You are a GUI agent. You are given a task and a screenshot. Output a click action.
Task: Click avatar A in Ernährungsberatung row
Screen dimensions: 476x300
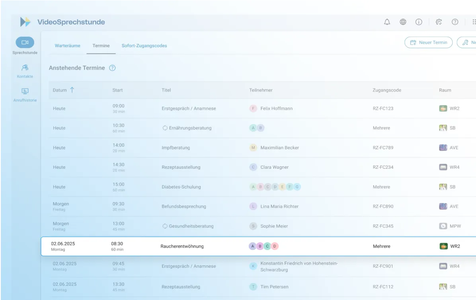253,128
